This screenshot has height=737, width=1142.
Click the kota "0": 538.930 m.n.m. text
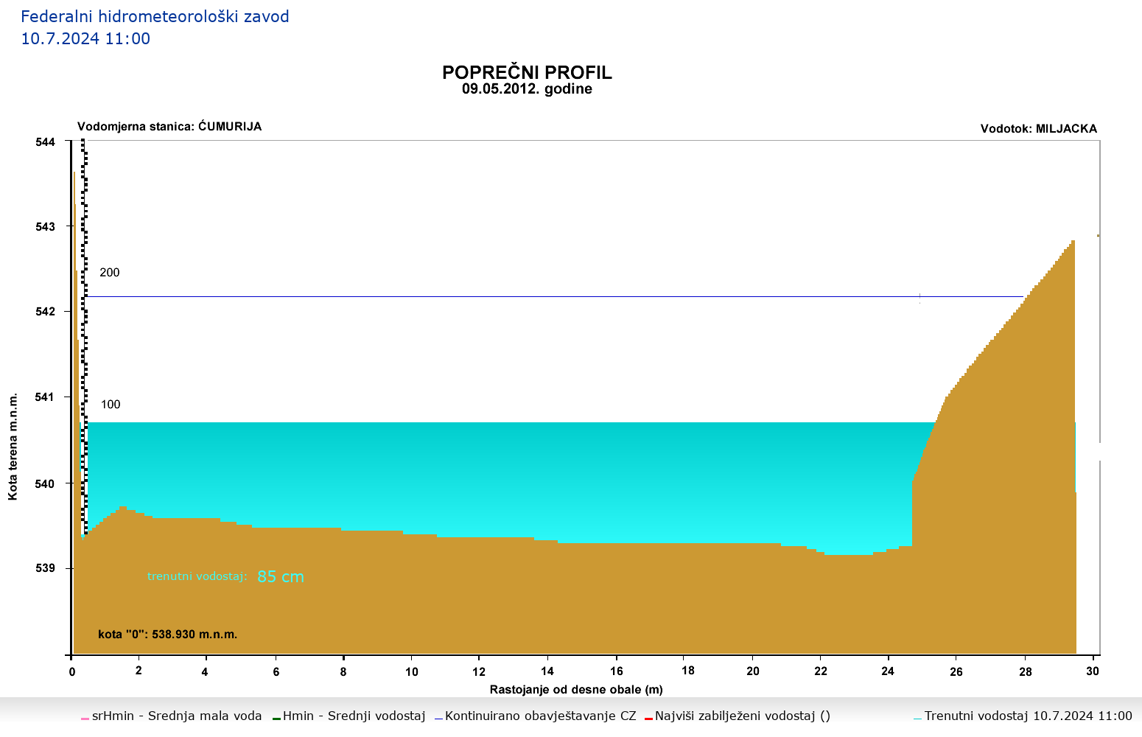tap(167, 635)
